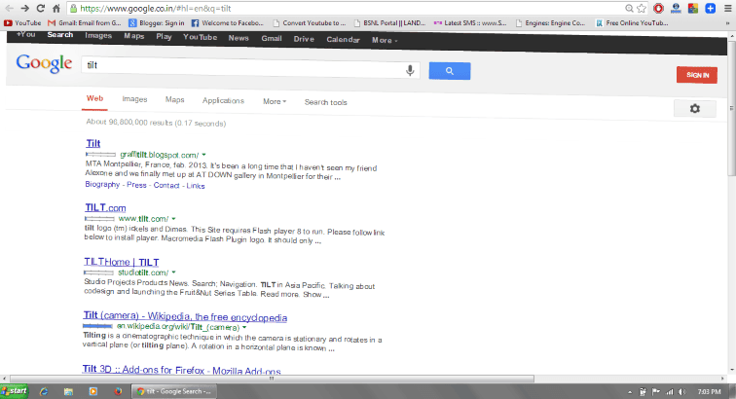Click the horizontal scrollbar at page bottom
This screenshot has width=736, height=399.
tap(272, 379)
